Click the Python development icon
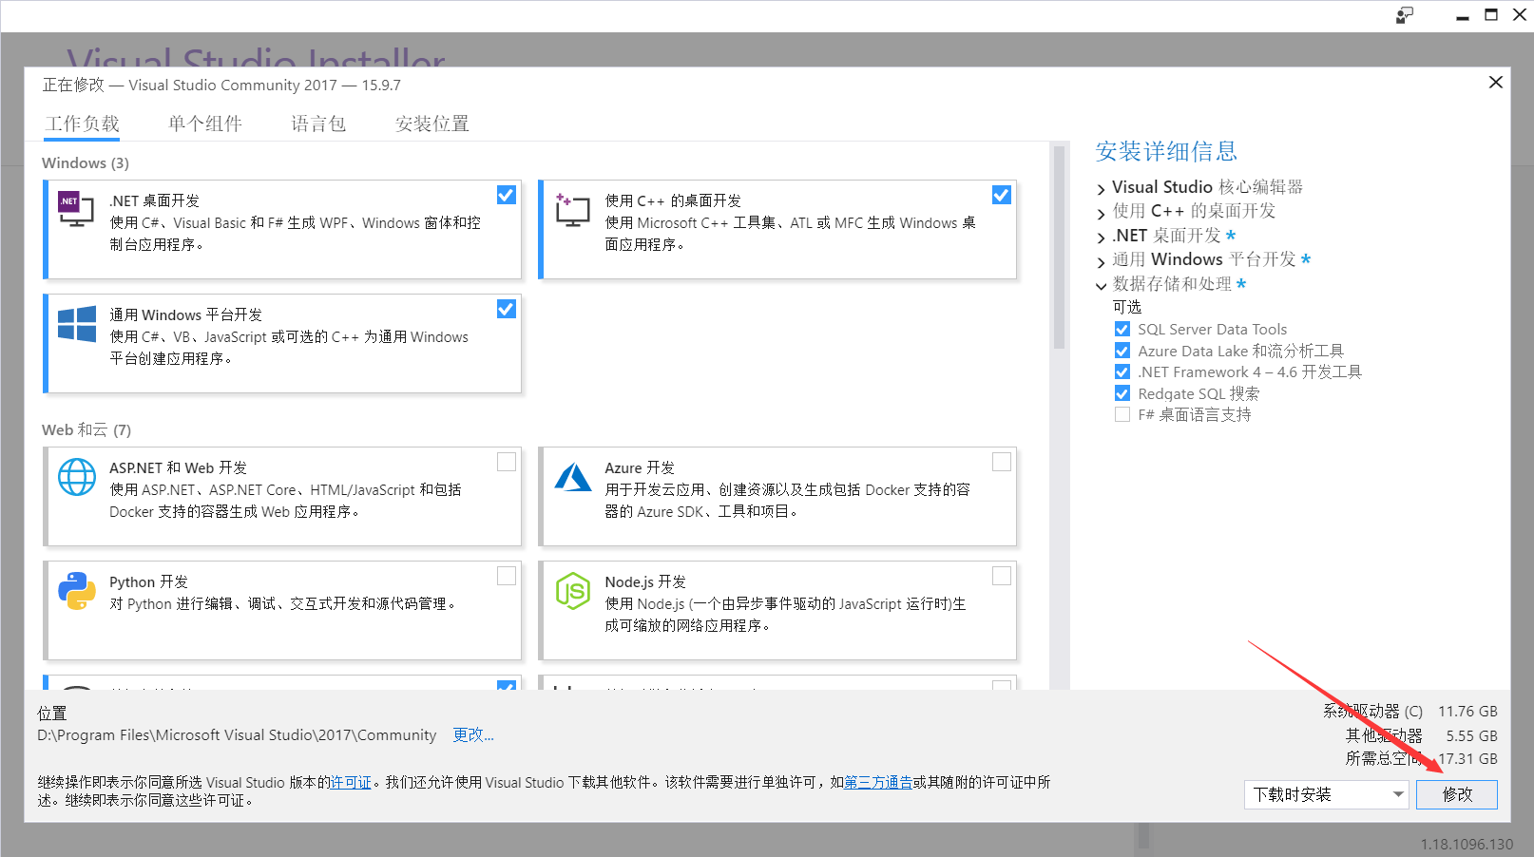The width and height of the screenshot is (1534, 857). [x=77, y=591]
